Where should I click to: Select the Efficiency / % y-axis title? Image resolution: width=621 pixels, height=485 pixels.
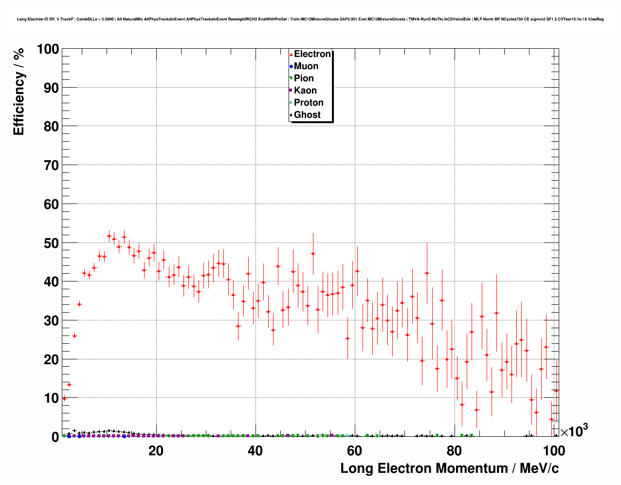(x=18, y=92)
